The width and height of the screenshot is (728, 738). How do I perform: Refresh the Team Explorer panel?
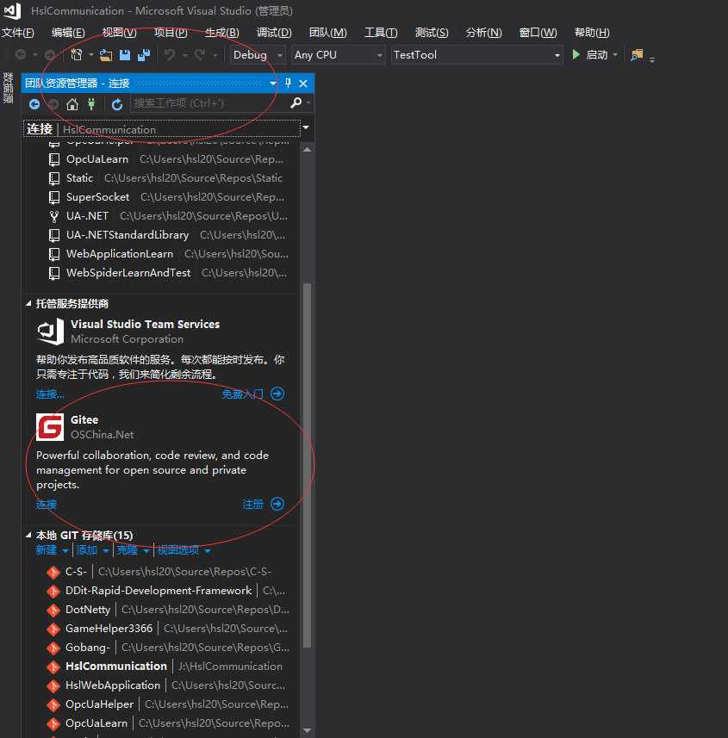117,104
